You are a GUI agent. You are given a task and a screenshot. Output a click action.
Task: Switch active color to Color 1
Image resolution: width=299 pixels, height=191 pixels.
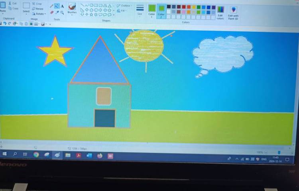(x=152, y=10)
